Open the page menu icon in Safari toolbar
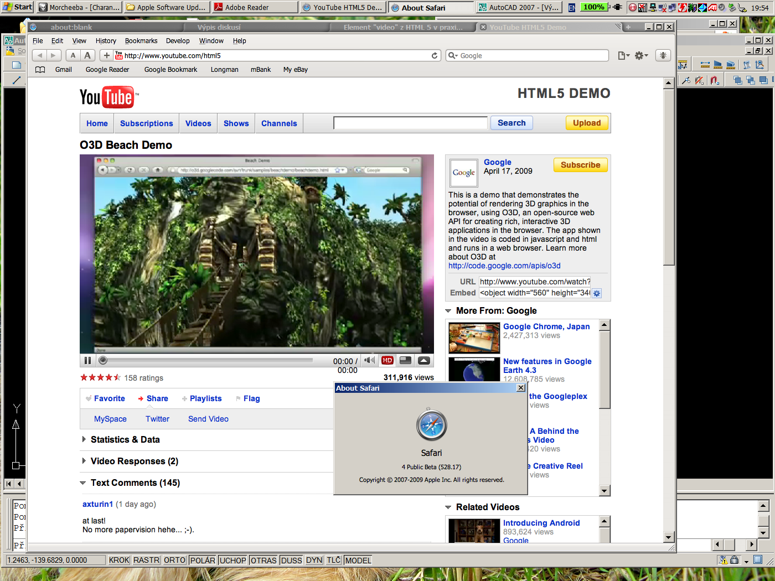Viewport: 775px width, 581px height. 623,55
